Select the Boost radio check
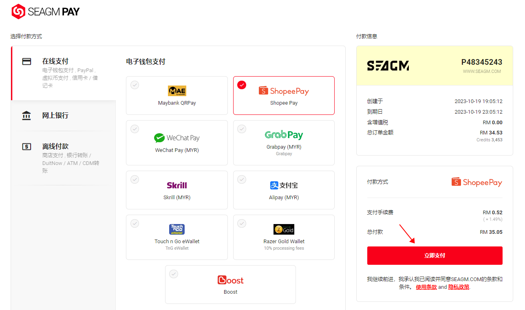The image size is (525, 310). coord(174,274)
